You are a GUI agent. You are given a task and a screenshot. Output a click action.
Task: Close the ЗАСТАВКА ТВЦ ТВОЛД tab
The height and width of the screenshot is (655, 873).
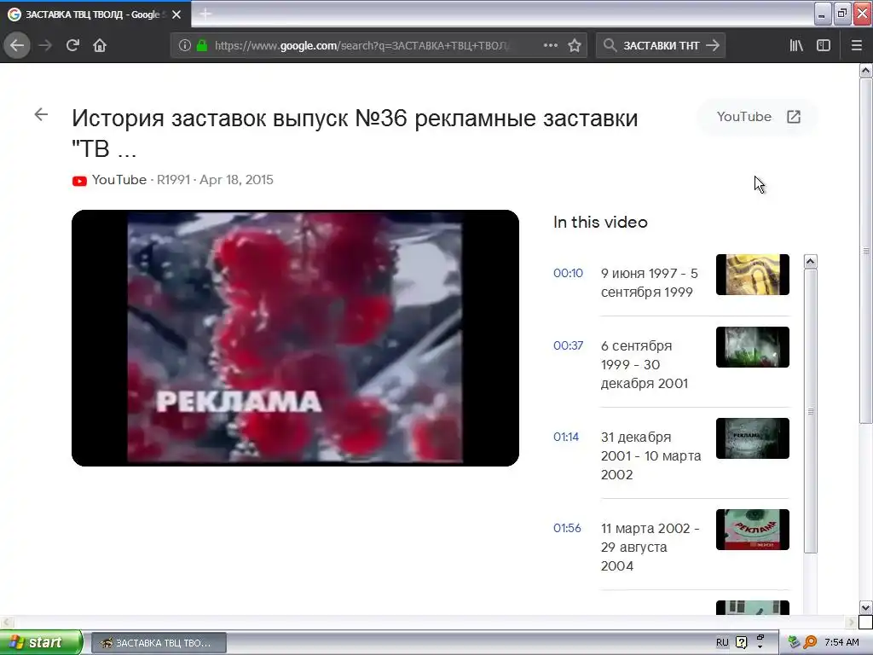pyautogui.click(x=176, y=14)
